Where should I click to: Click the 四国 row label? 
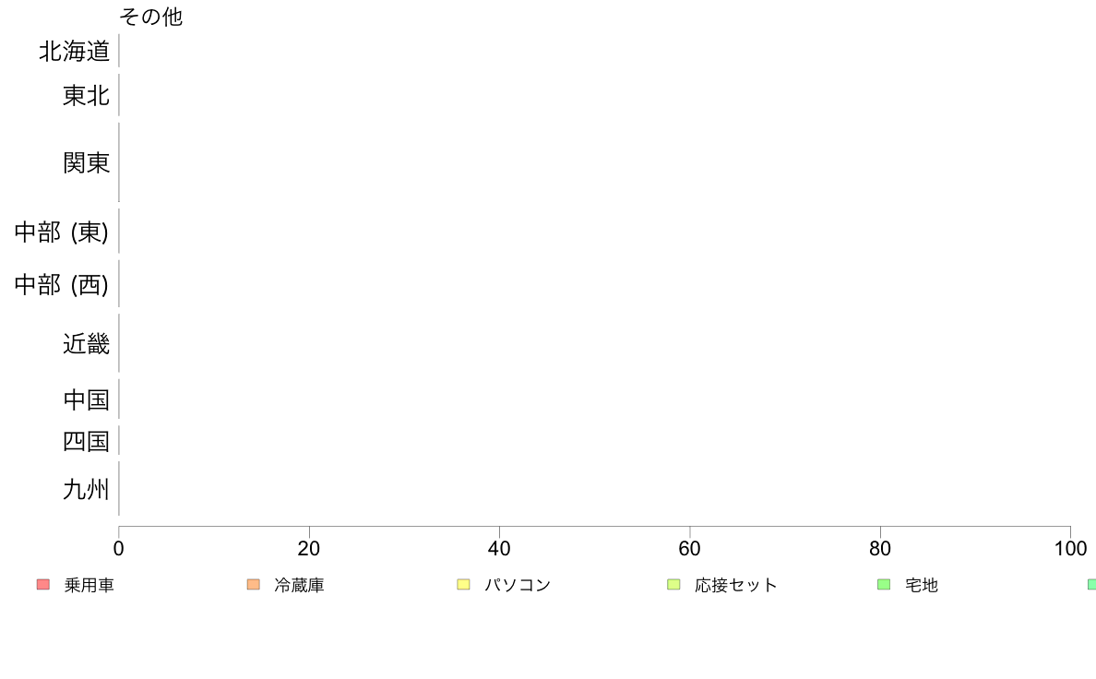pyautogui.click(x=87, y=441)
